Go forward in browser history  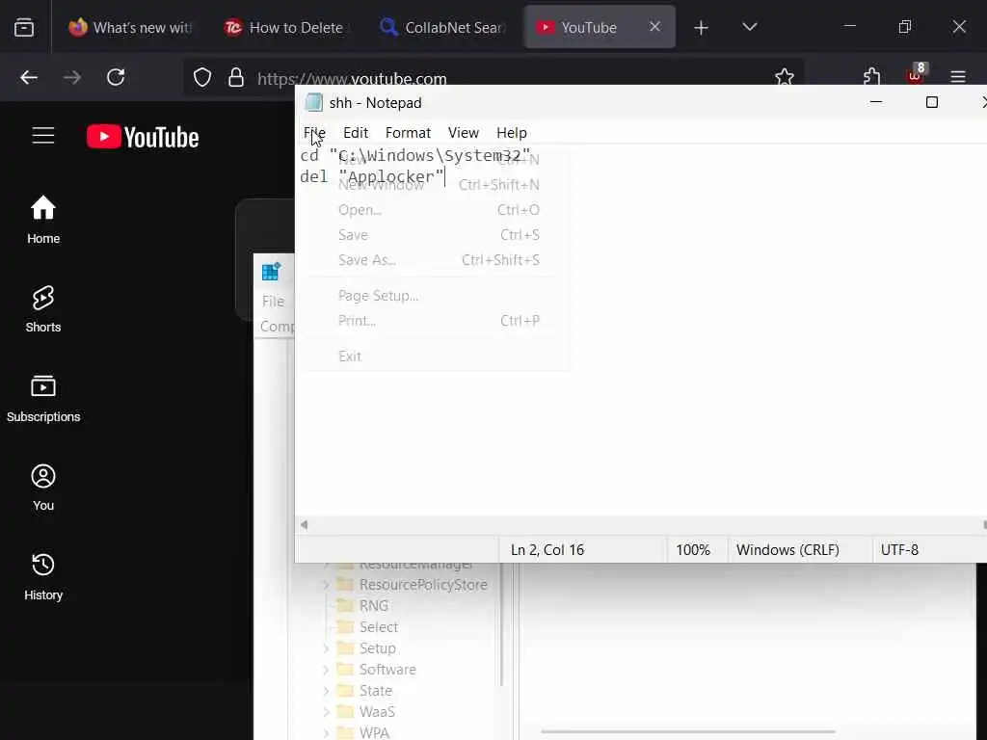(x=72, y=77)
